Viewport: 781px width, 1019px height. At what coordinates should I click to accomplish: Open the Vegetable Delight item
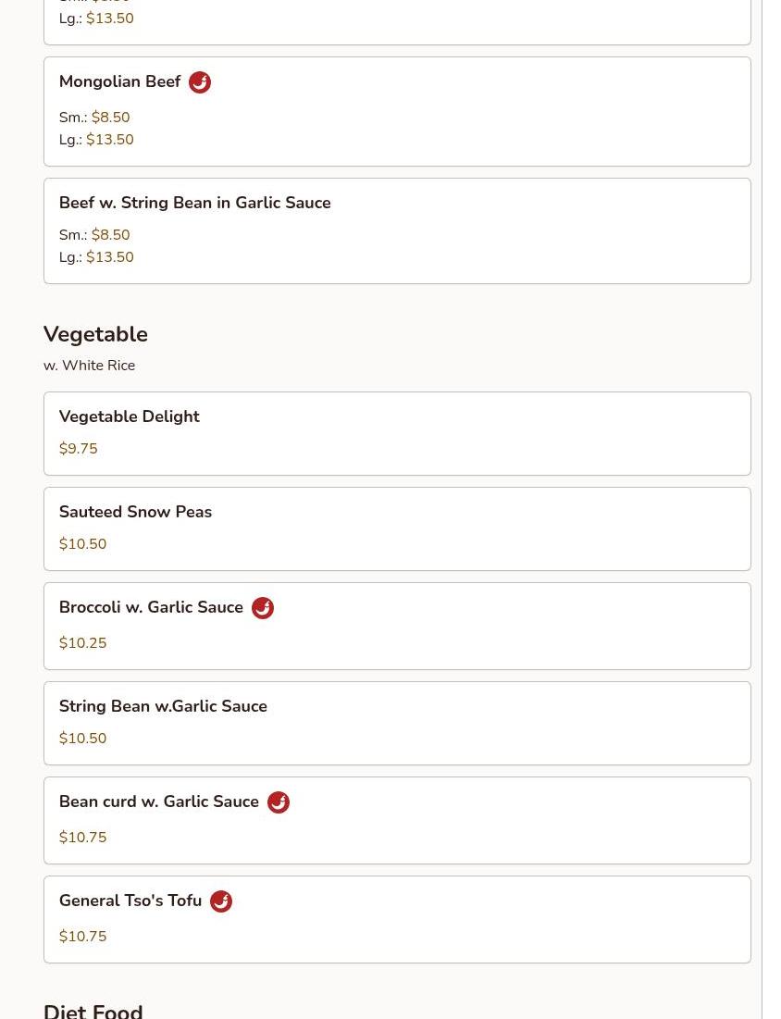coord(129,416)
